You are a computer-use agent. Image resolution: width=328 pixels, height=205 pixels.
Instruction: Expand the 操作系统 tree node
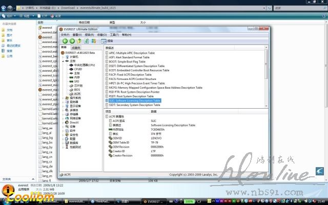[63, 98]
